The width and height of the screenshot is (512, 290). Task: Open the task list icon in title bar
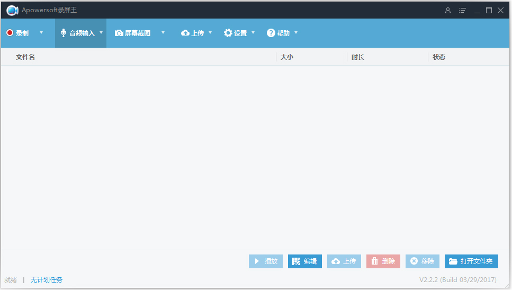point(462,10)
